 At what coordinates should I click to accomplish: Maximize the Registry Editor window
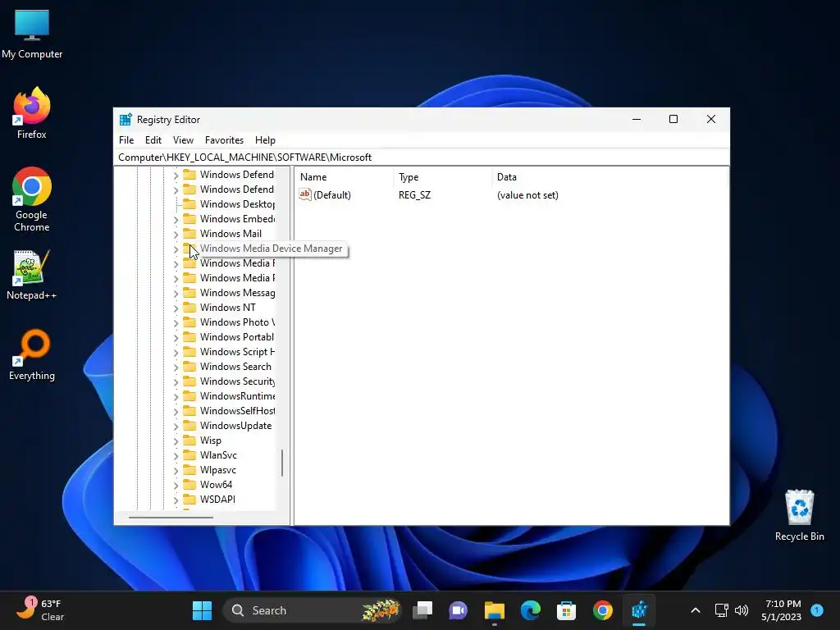pyautogui.click(x=673, y=119)
